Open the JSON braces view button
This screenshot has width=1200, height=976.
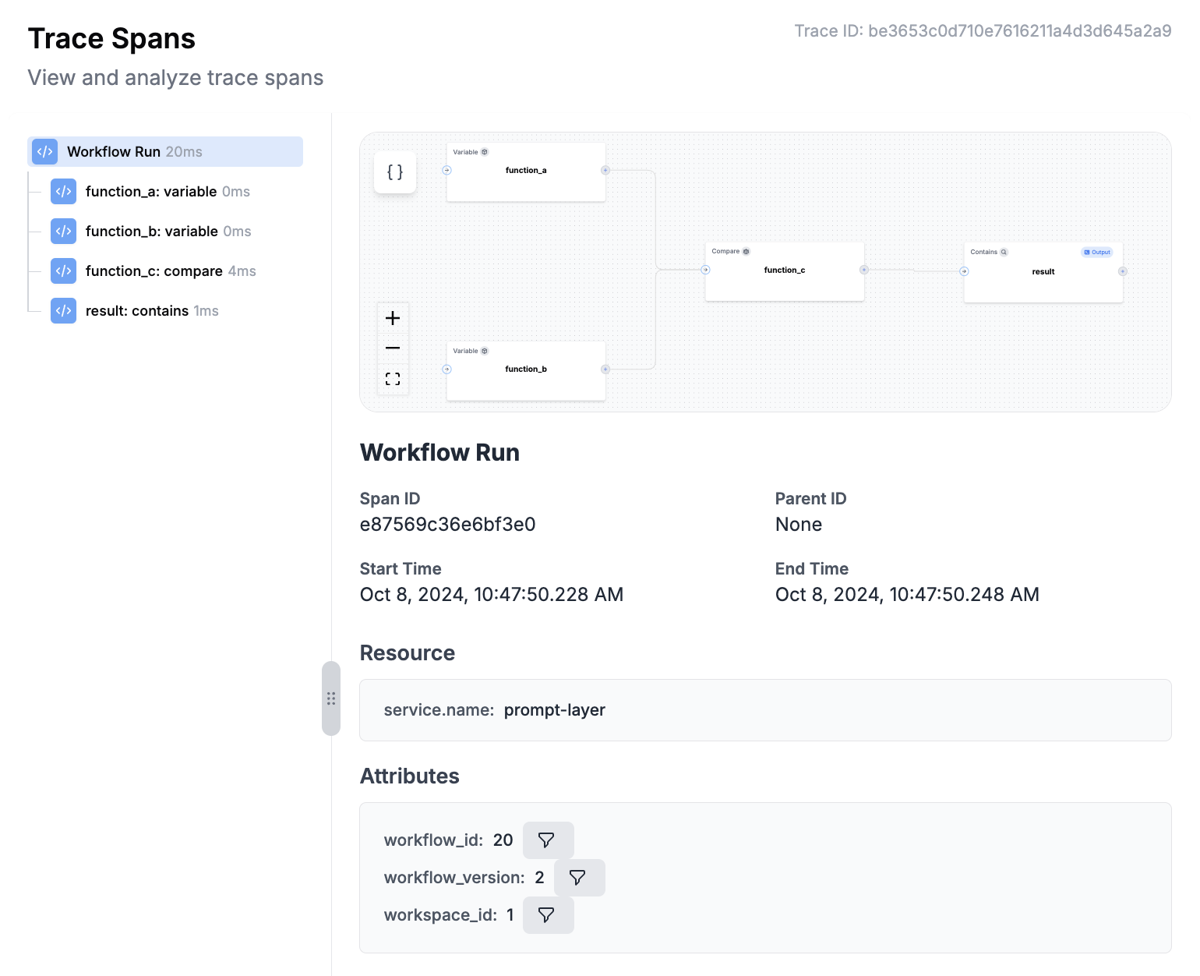pyautogui.click(x=395, y=172)
